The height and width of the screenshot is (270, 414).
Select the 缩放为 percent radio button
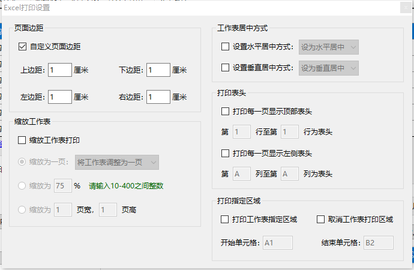22,186
